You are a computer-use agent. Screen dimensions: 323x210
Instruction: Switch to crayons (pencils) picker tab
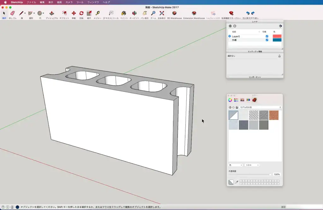[x=248, y=100]
